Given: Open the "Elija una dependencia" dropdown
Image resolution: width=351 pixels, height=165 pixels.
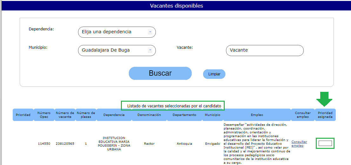Looking at the screenshot, I should 117,32.
